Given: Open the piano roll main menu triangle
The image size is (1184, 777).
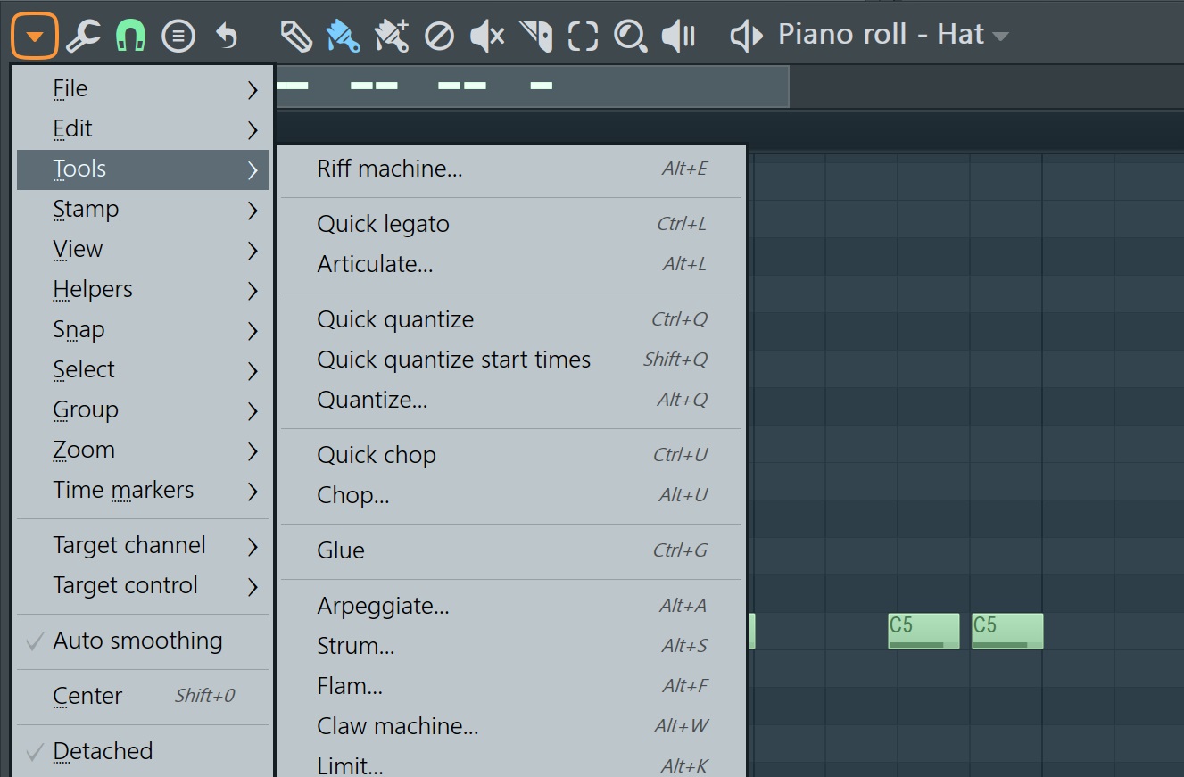Looking at the screenshot, I should point(34,35).
